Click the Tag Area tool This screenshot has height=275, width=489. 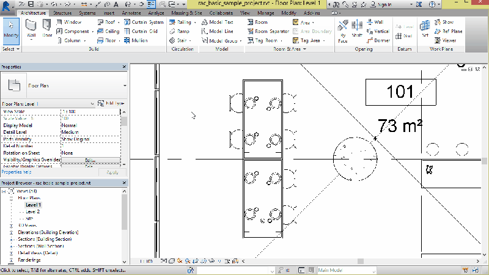307,40
